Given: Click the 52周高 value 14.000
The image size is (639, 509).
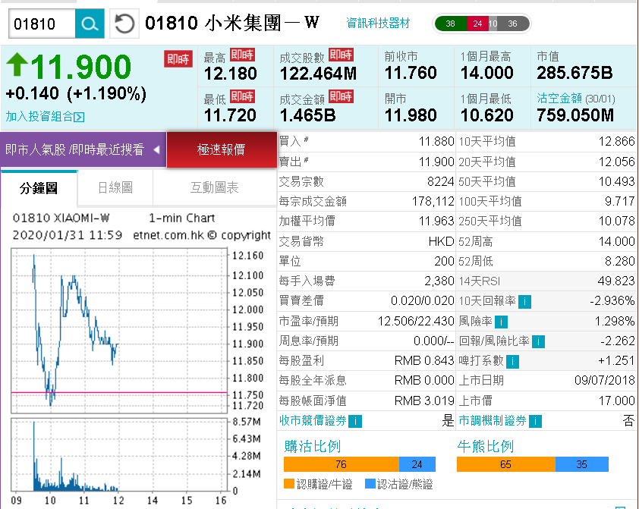Looking at the screenshot, I should click(616, 241).
